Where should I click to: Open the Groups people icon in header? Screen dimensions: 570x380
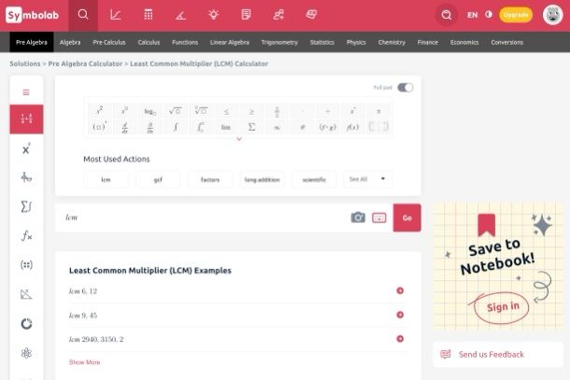pos(278,15)
